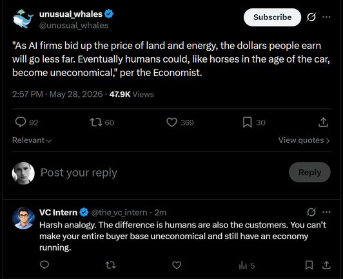Click the reply bubble showing 92
This screenshot has width=343, height=279.
tap(26, 122)
